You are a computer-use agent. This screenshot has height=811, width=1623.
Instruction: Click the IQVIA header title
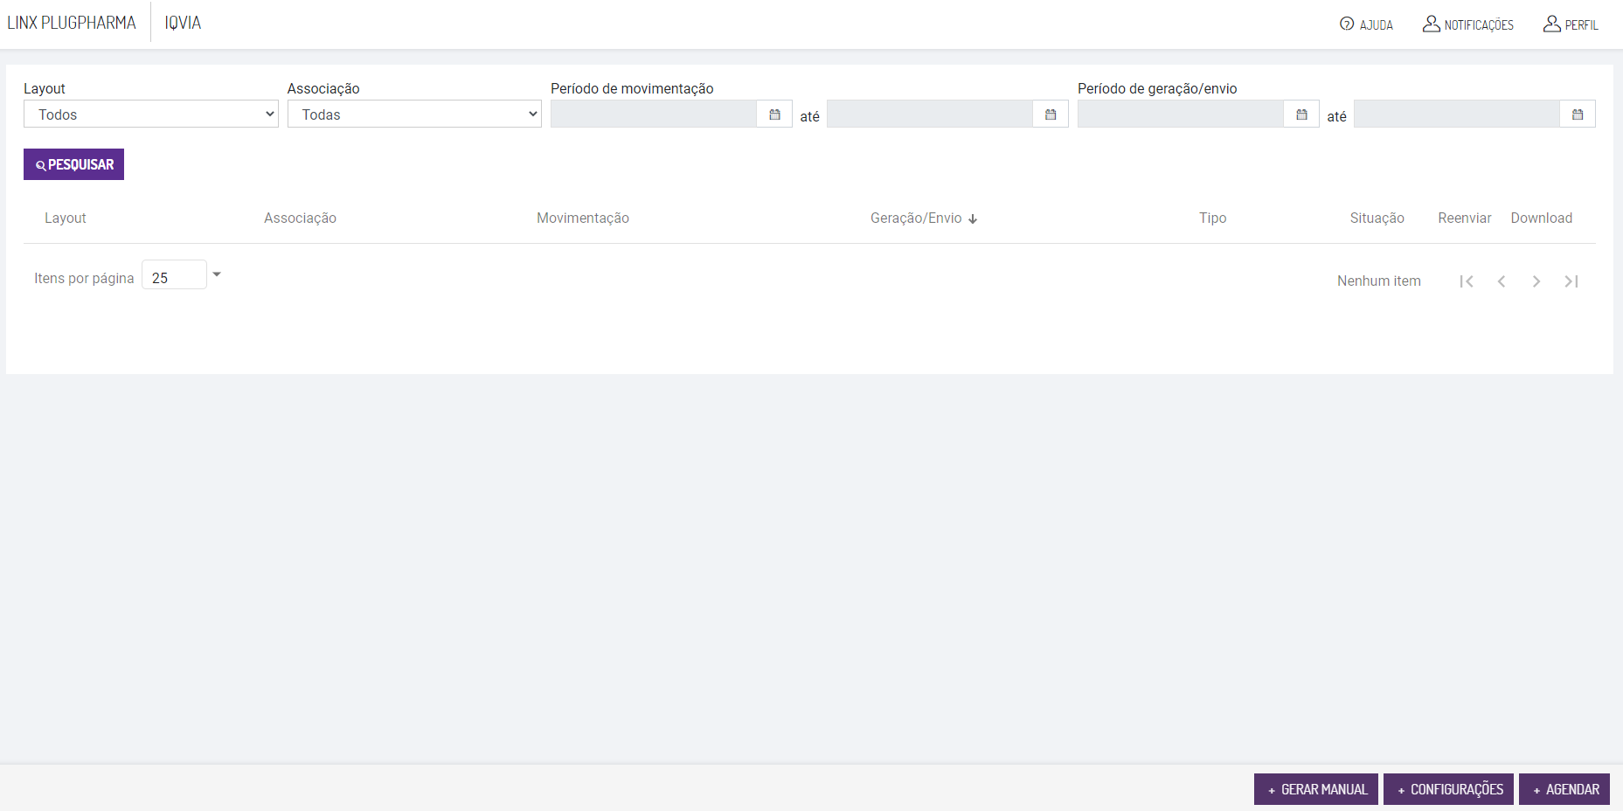click(183, 23)
